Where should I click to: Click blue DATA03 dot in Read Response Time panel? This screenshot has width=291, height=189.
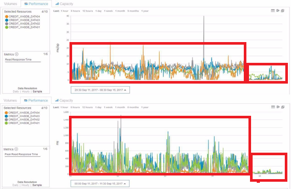7,20
